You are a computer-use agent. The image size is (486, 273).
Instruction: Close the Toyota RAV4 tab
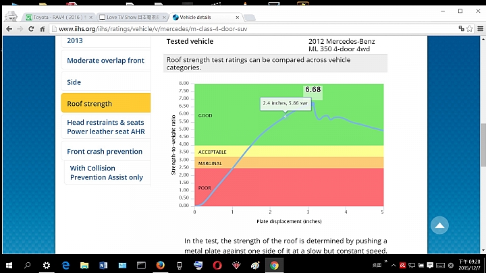point(91,18)
